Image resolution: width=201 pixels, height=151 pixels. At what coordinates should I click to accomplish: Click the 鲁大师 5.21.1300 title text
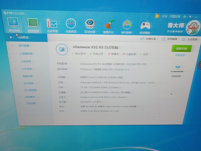(x=14, y=13)
